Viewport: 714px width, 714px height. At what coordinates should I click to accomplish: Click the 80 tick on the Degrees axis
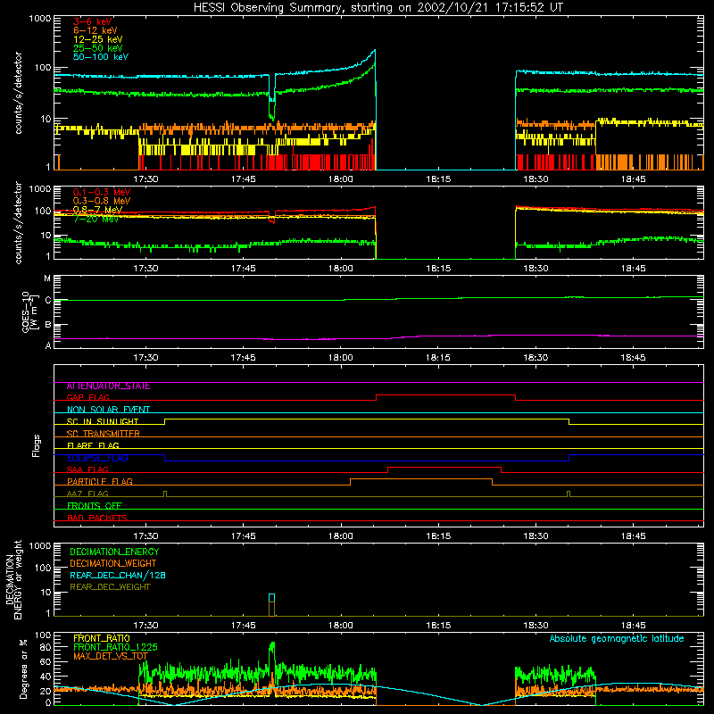point(46,647)
